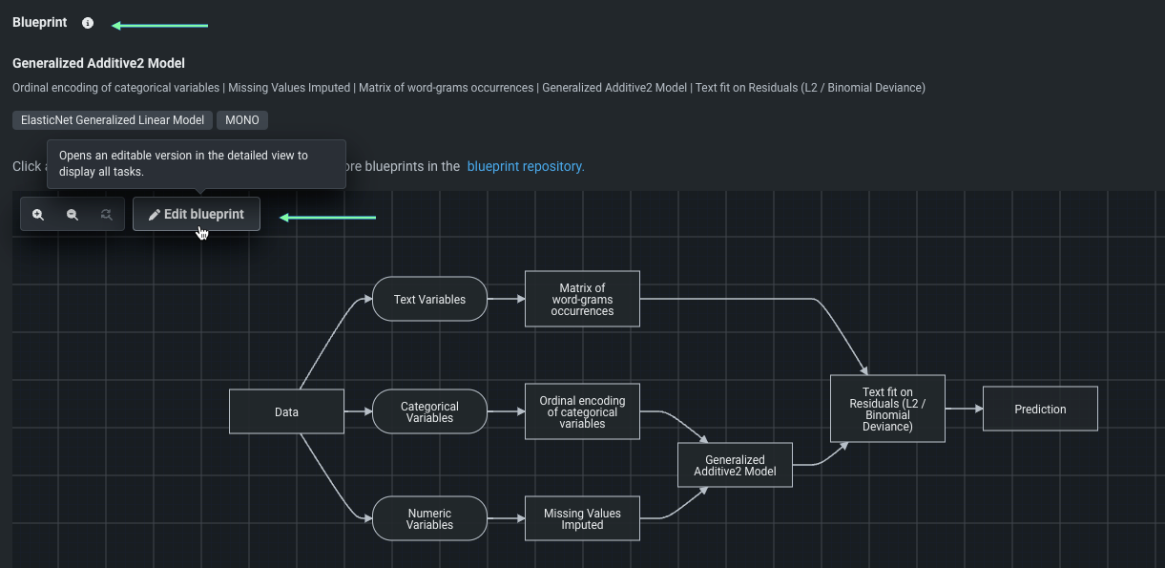The height and width of the screenshot is (568, 1165).
Task: Select Ordinal encoding of categorical variables node
Action: pos(582,411)
